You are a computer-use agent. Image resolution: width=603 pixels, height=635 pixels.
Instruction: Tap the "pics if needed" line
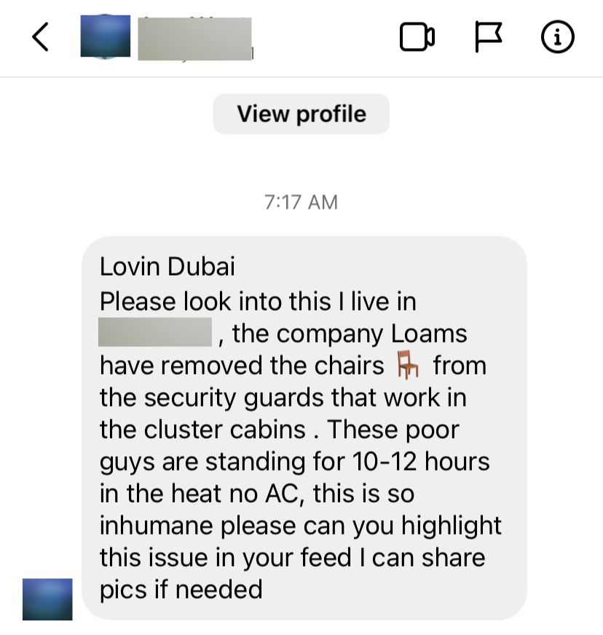coord(181,590)
